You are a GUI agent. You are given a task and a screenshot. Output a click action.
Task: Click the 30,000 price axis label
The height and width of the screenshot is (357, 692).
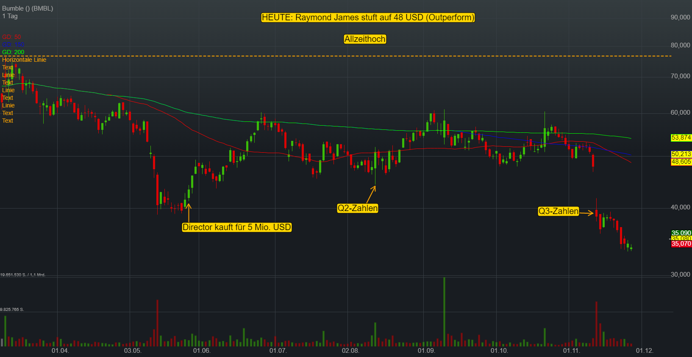681,275
